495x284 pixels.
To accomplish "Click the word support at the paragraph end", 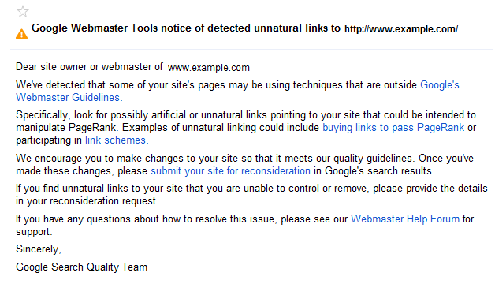I will (33, 232).
